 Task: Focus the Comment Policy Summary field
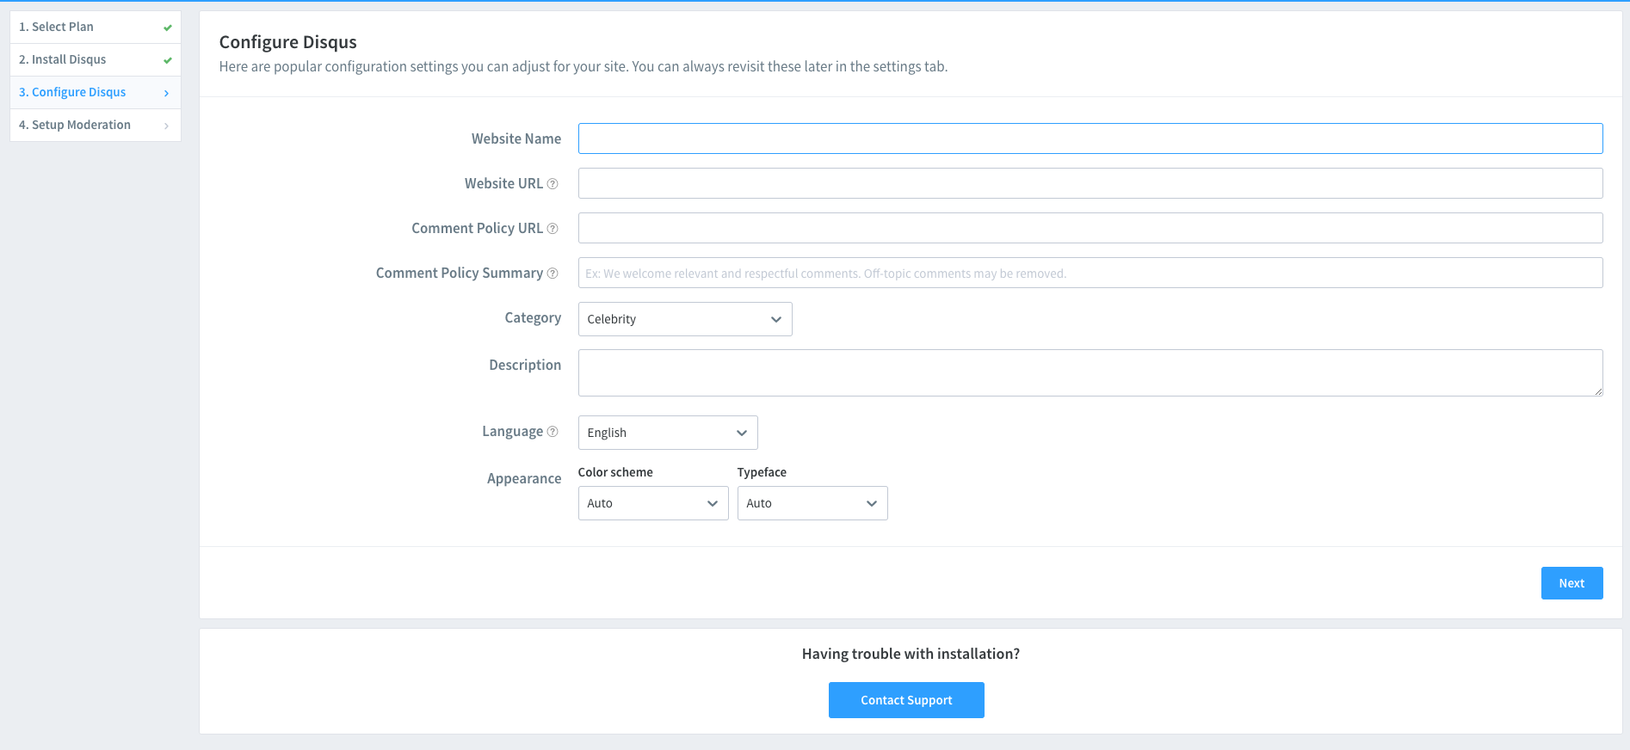(x=1090, y=273)
